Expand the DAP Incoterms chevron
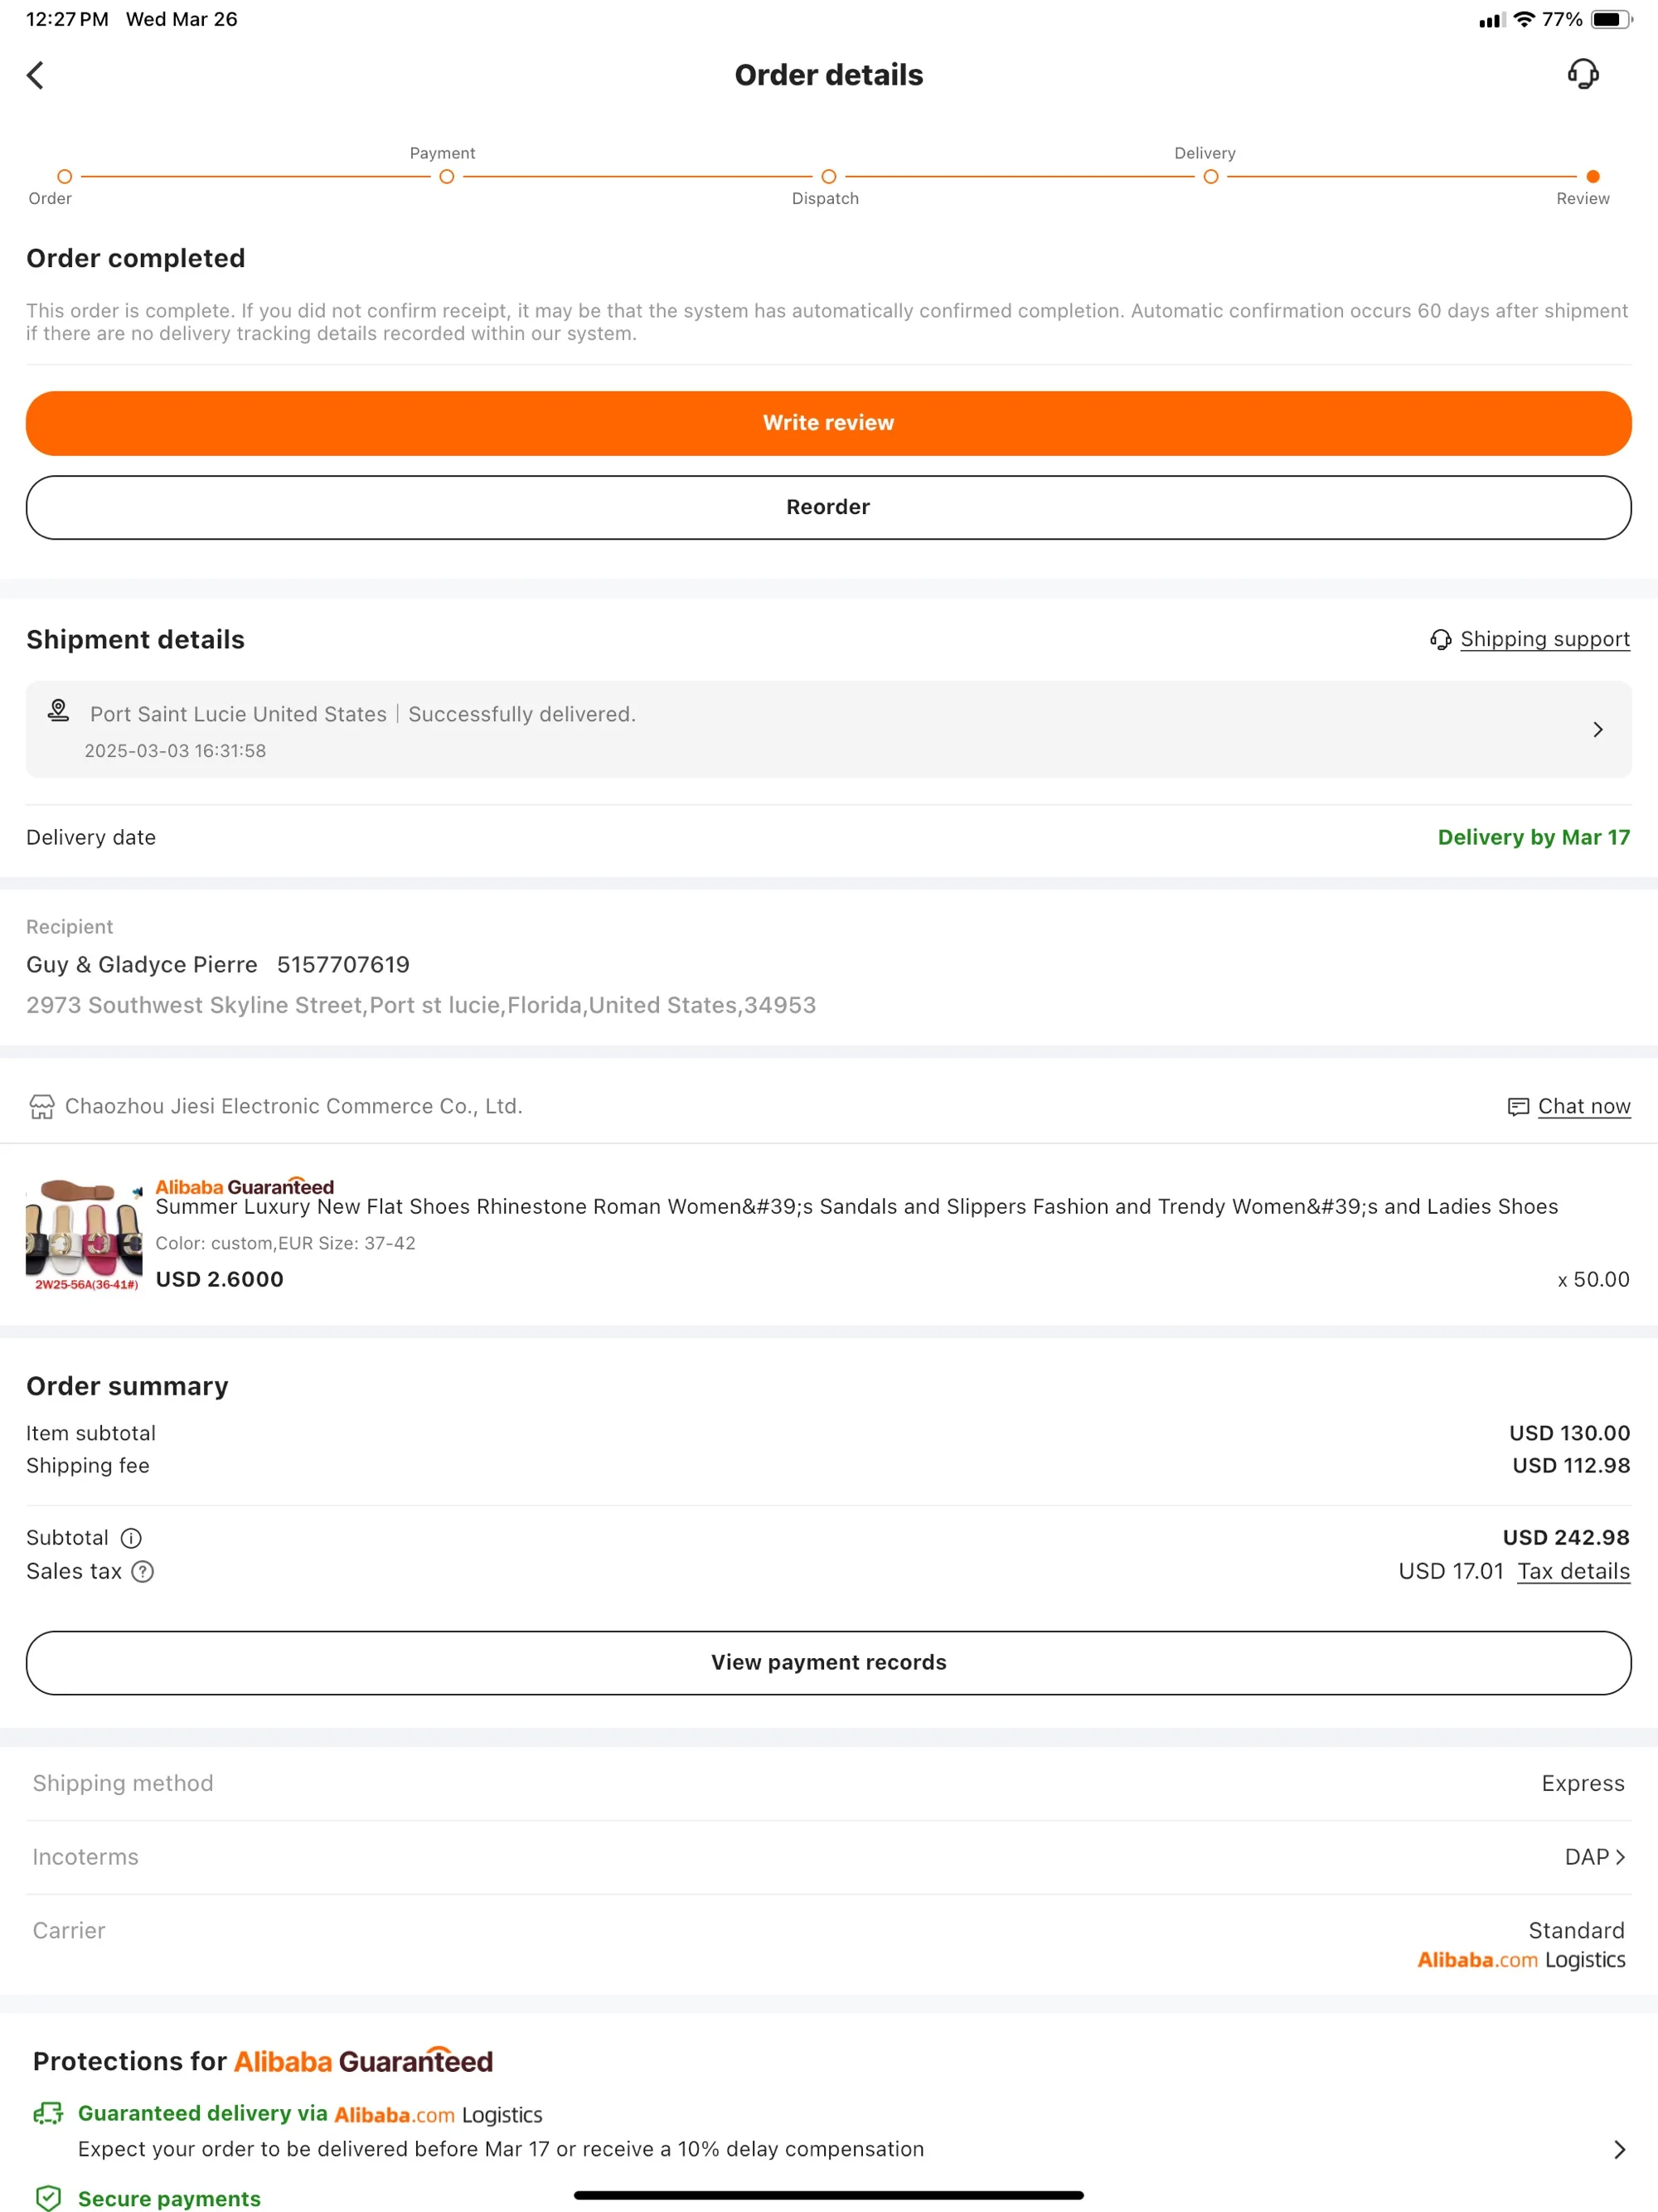The height and width of the screenshot is (2212, 1658). click(1620, 1857)
